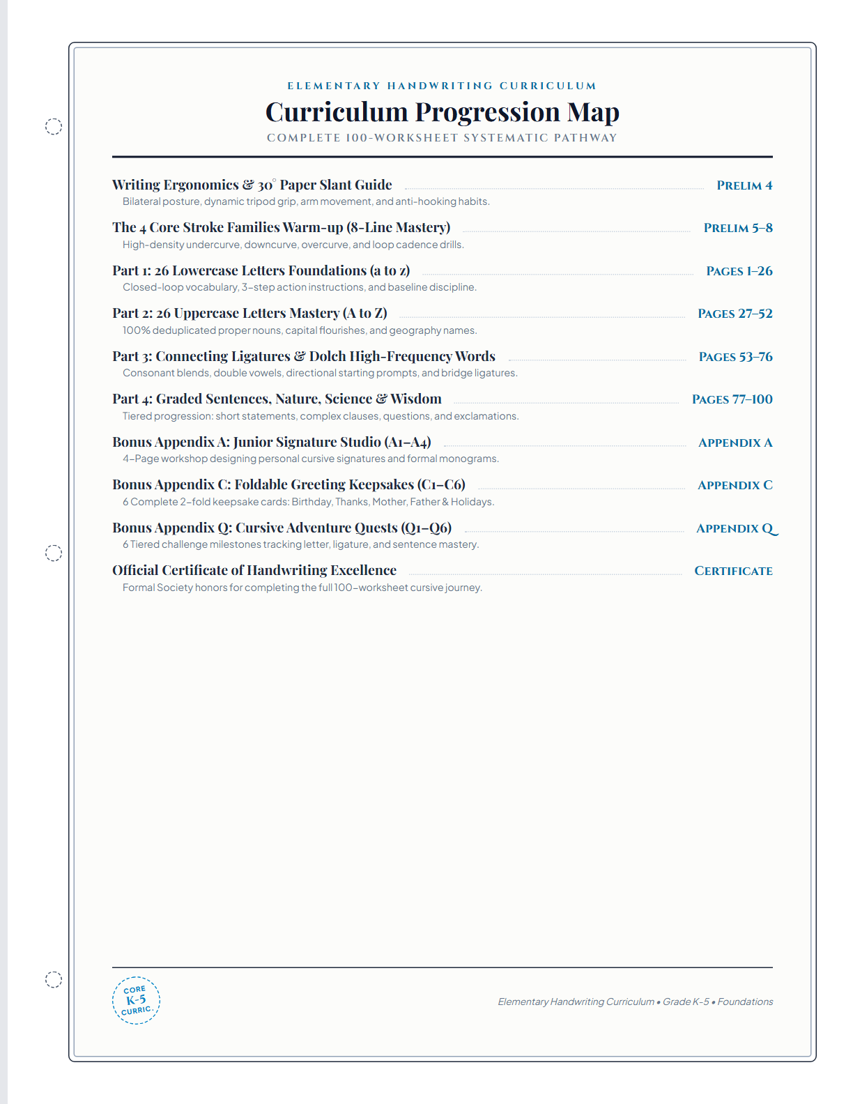
Task: Click the '4-Page workshop designing personal cursive' description
Action: tap(311, 459)
